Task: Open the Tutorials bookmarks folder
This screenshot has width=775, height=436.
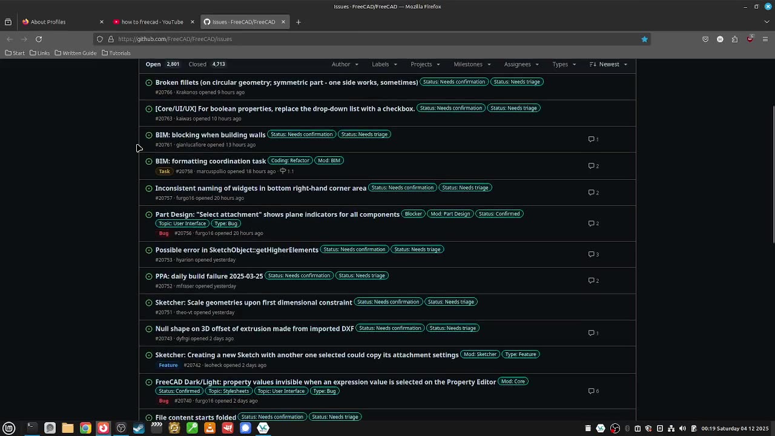Action: tap(116, 53)
